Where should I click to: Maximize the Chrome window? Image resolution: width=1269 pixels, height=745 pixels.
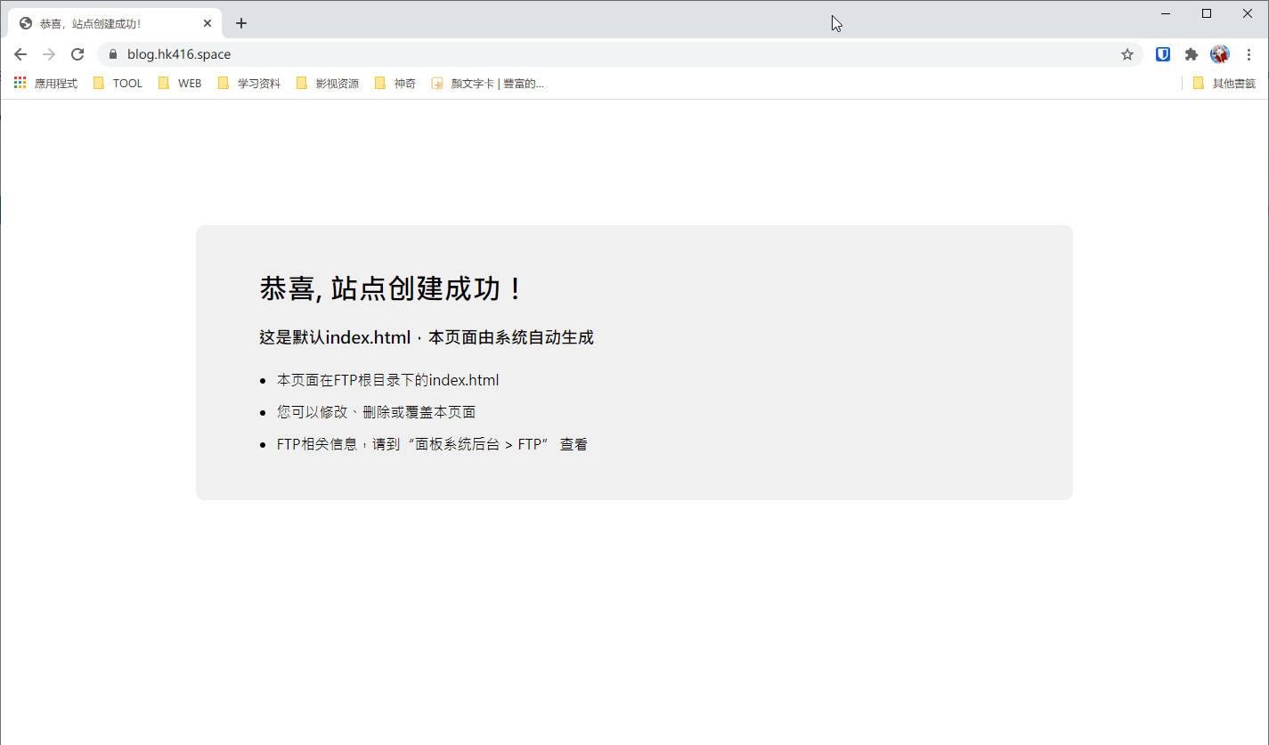tap(1207, 13)
